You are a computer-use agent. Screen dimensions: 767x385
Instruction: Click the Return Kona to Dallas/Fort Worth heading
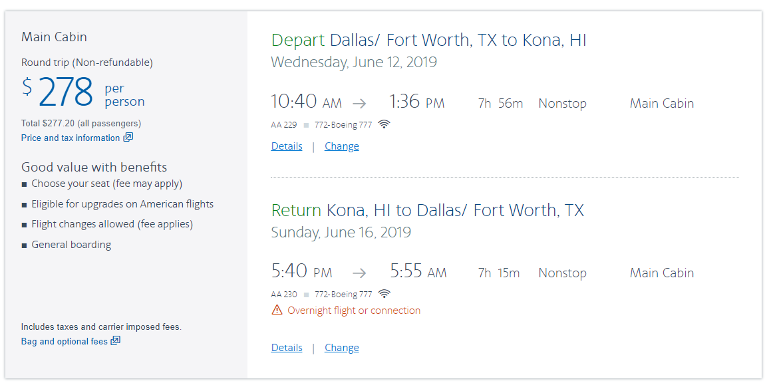pyautogui.click(x=427, y=210)
